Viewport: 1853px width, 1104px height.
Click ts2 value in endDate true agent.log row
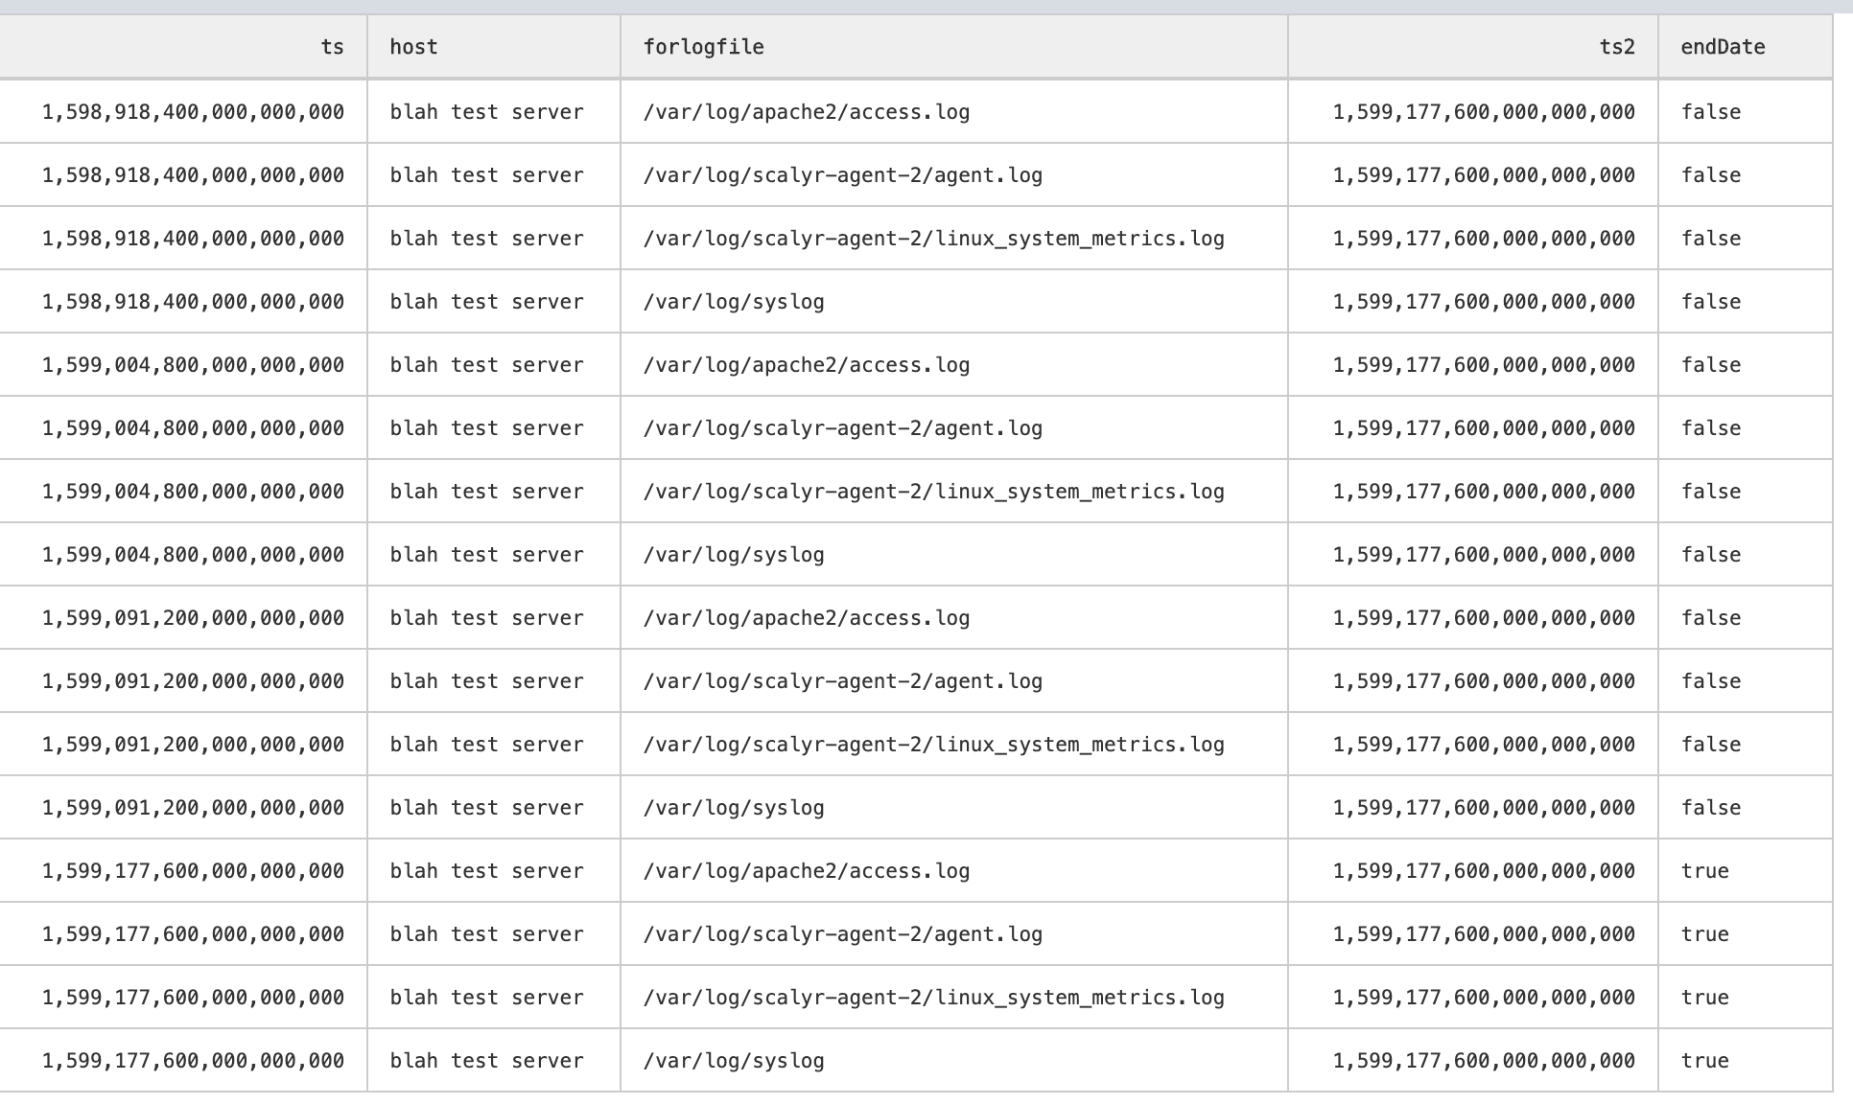coord(1484,934)
